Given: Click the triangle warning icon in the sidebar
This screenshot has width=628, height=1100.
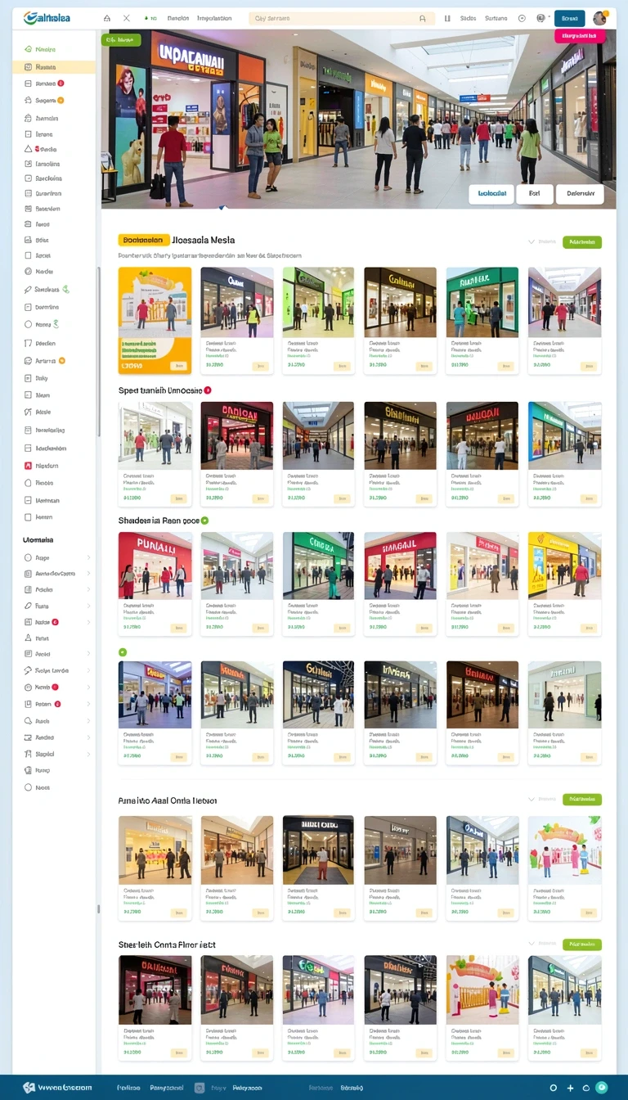Looking at the screenshot, I should 28,149.
